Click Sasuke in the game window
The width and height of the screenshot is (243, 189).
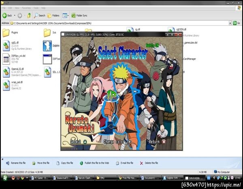[x=146, y=96]
